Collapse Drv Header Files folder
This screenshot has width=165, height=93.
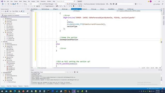coord(3,23)
